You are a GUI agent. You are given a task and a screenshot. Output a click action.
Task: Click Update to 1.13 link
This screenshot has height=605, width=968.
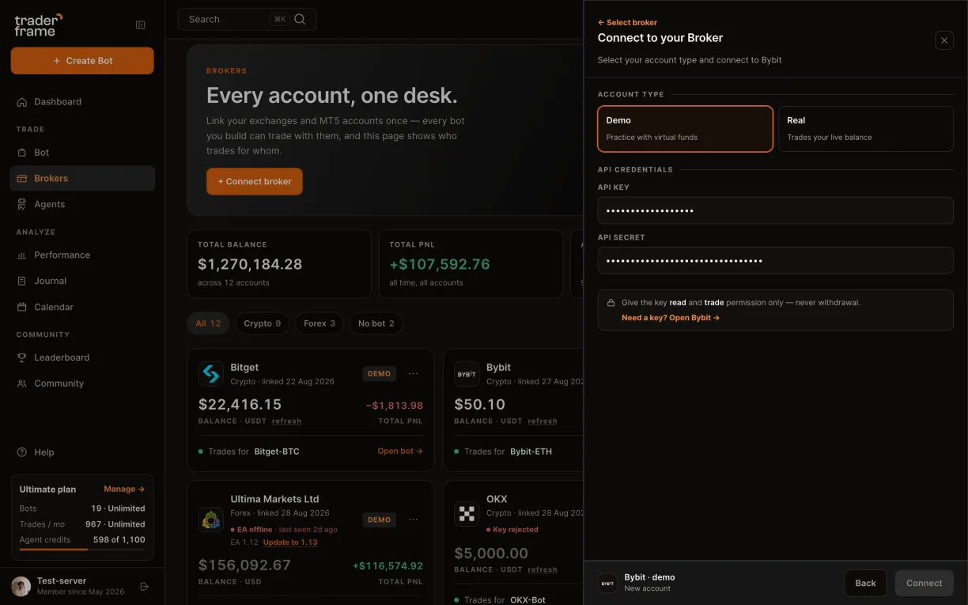pos(290,543)
